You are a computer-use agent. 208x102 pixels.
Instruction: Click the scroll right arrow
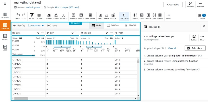pyautogui.click(x=135, y=98)
